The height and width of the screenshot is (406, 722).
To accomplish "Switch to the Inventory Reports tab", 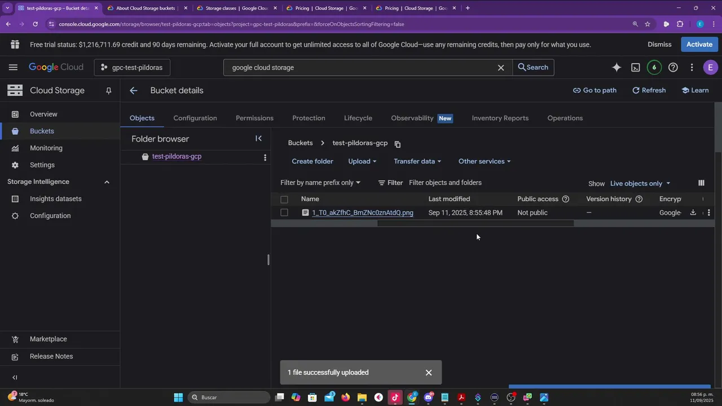I will (x=500, y=118).
